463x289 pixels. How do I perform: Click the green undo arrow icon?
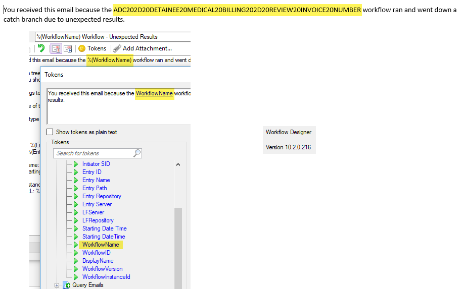(41, 48)
